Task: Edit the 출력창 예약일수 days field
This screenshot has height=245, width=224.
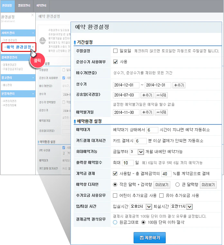Action: (x=128, y=163)
